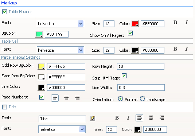Right-align the Title text
Screen dimensions: 195x136
click(162, 117)
